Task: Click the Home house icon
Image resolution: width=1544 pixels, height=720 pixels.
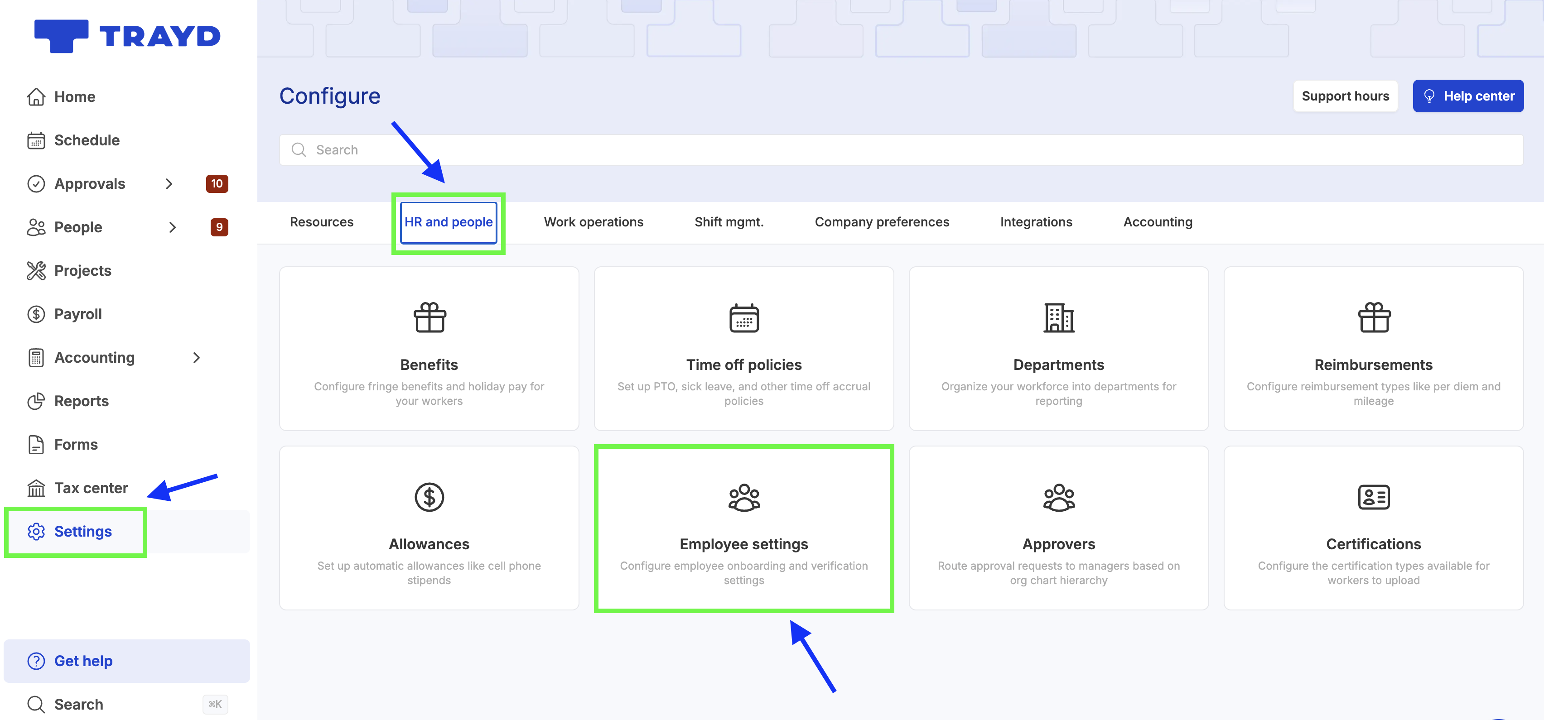Action: [36, 96]
